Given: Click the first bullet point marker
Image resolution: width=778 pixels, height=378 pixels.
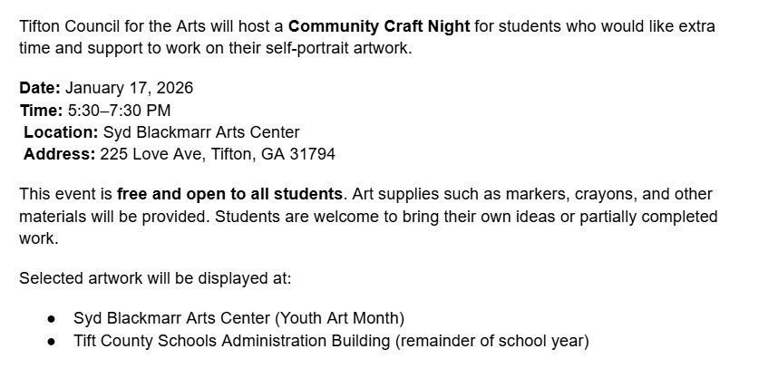Looking at the screenshot, I should [x=53, y=319].
